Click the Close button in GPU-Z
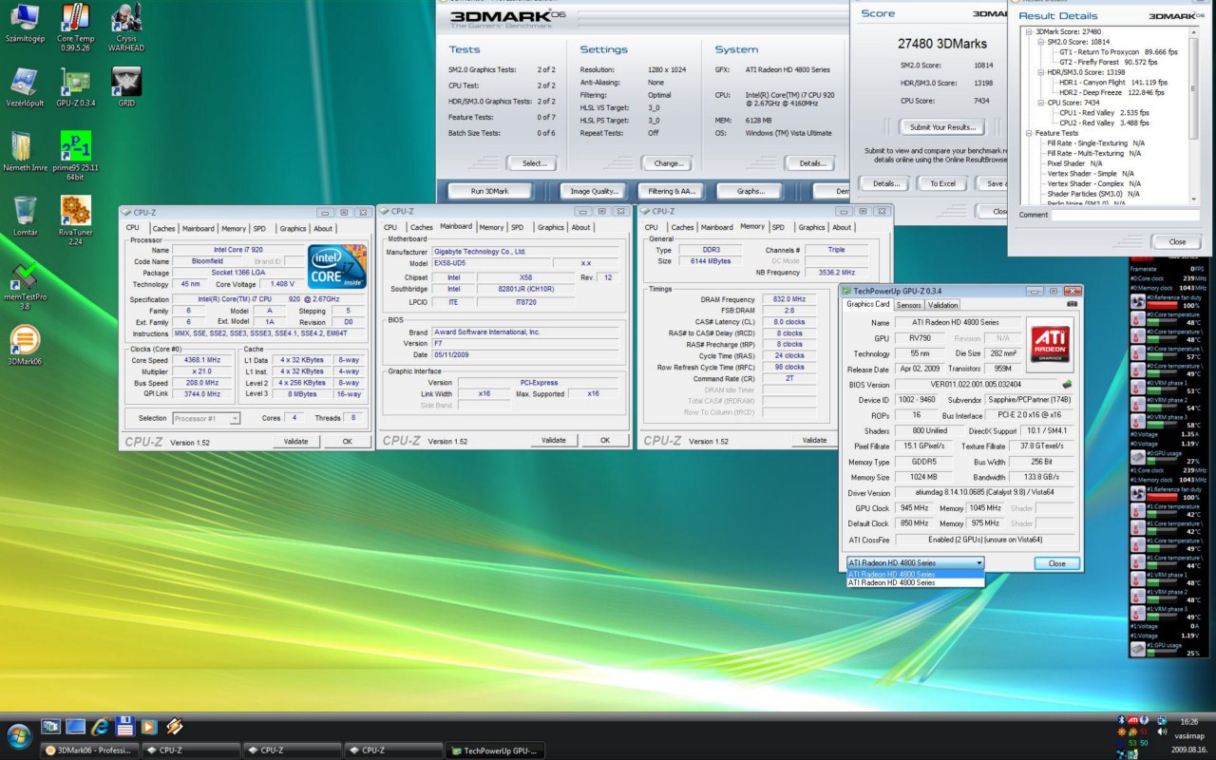The height and width of the screenshot is (760, 1216). [1056, 563]
